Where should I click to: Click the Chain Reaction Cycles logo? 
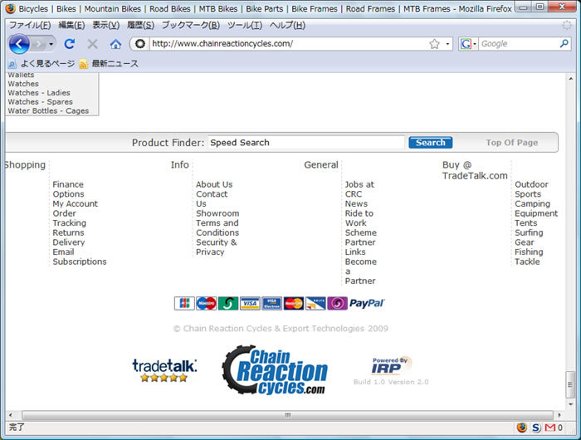[275, 370]
